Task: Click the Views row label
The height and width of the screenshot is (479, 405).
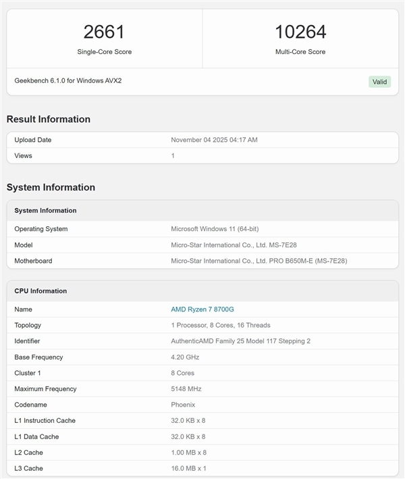Action: [x=23, y=155]
